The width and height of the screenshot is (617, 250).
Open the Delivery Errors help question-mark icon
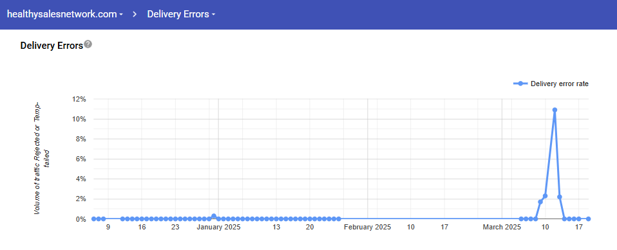(x=88, y=44)
